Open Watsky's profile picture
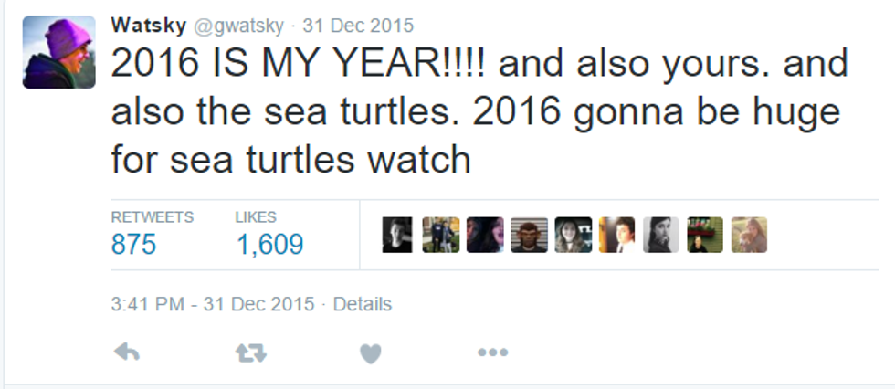This screenshot has width=895, height=389. coord(58,52)
